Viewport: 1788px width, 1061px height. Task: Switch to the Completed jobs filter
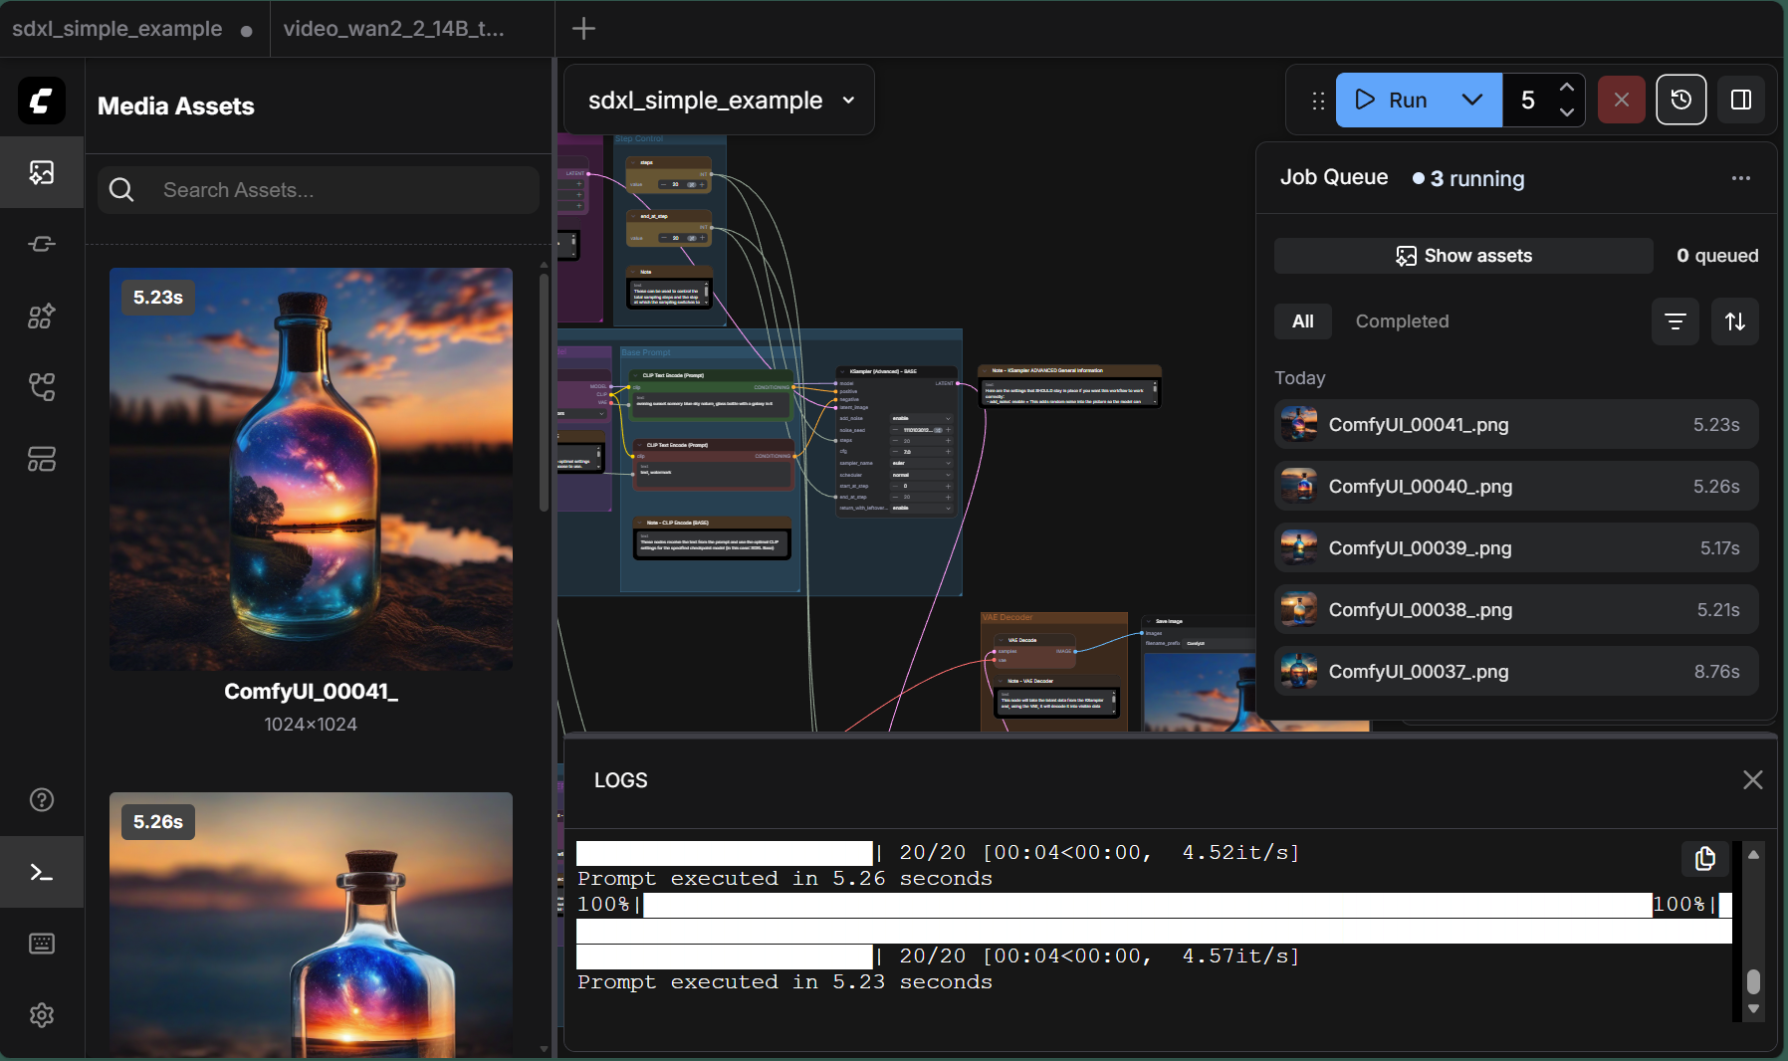1401,320
